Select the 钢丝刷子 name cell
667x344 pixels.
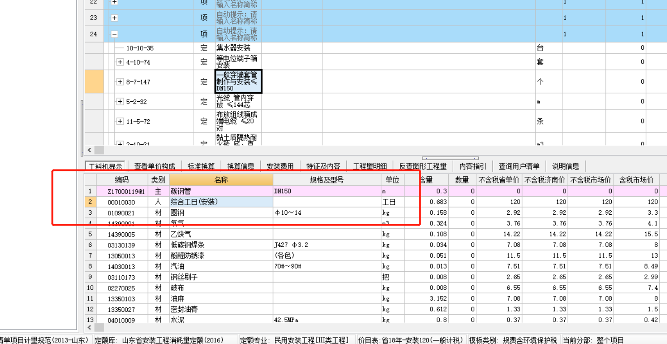click(221, 277)
